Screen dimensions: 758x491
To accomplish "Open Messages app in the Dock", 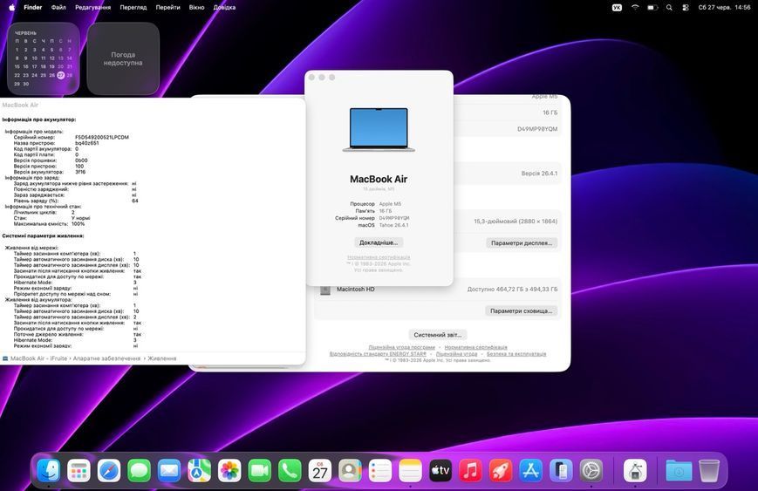I will [x=140, y=470].
